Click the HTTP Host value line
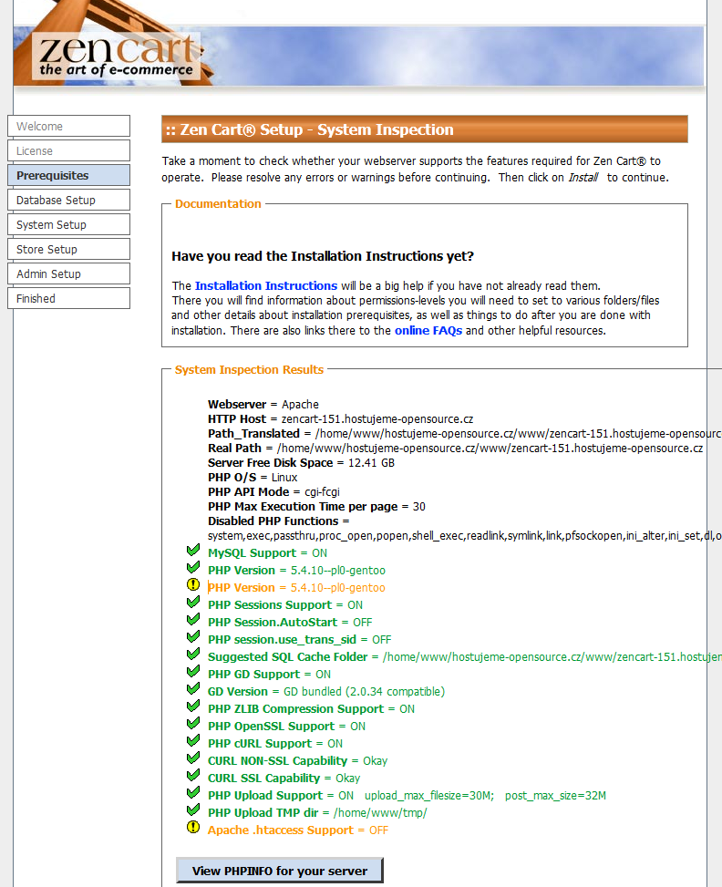The width and height of the screenshot is (722, 887). (x=341, y=419)
